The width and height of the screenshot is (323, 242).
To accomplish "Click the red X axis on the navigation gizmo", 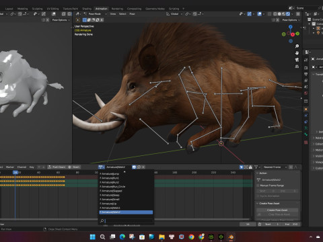I will click(x=293, y=34).
